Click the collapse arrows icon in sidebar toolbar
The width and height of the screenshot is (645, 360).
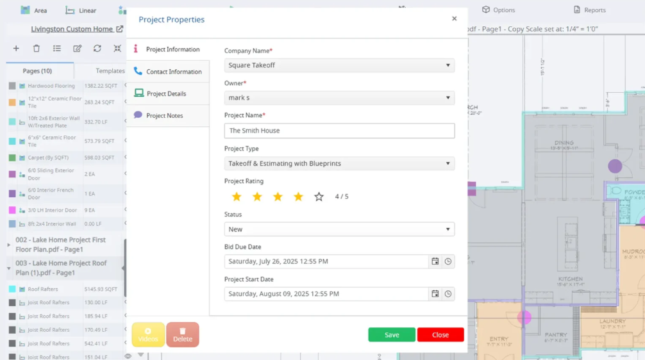click(117, 49)
